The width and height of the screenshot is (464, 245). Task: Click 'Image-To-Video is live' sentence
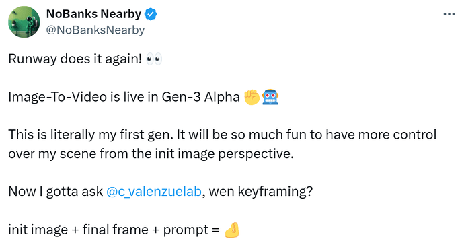pos(79,97)
